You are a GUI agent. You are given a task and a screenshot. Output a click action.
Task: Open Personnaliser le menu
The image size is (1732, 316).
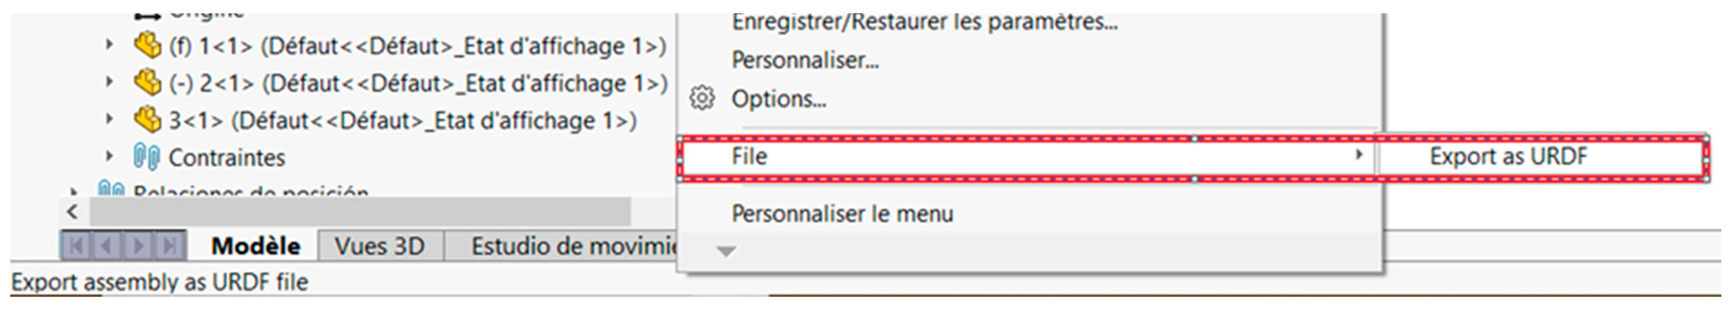(x=842, y=214)
